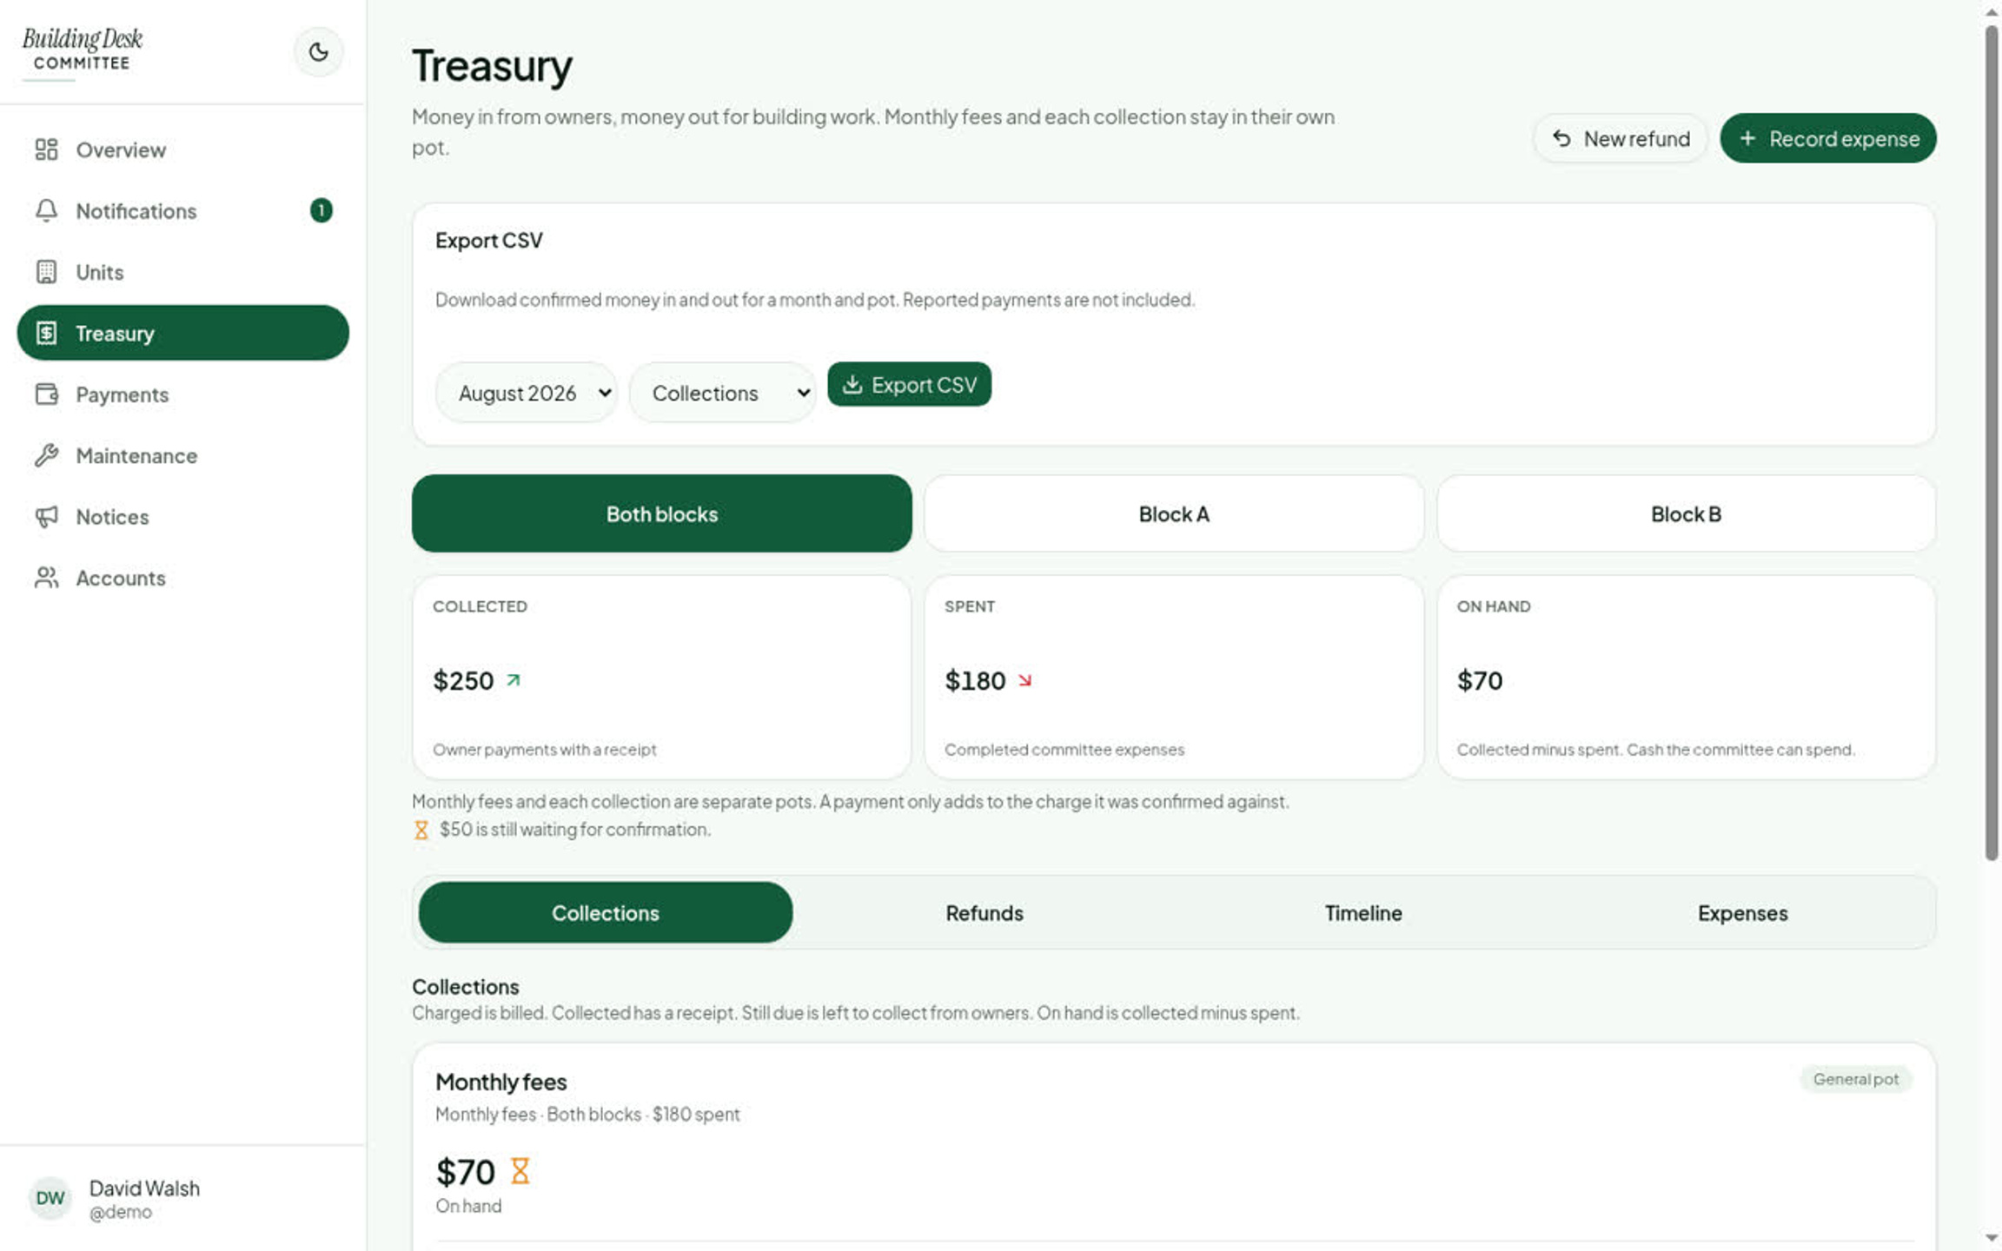Click the notification count badge
This screenshot has width=2002, height=1251.
(321, 210)
